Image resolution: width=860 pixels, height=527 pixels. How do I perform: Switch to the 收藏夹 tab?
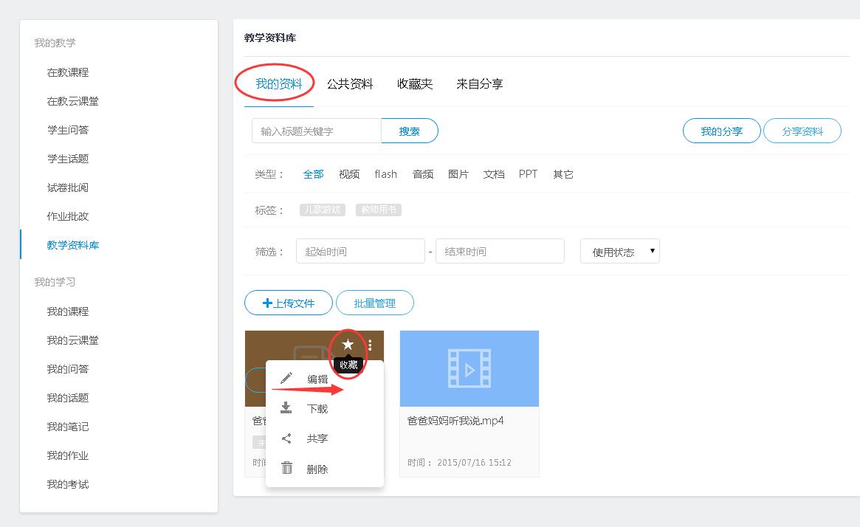tap(415, 84)
